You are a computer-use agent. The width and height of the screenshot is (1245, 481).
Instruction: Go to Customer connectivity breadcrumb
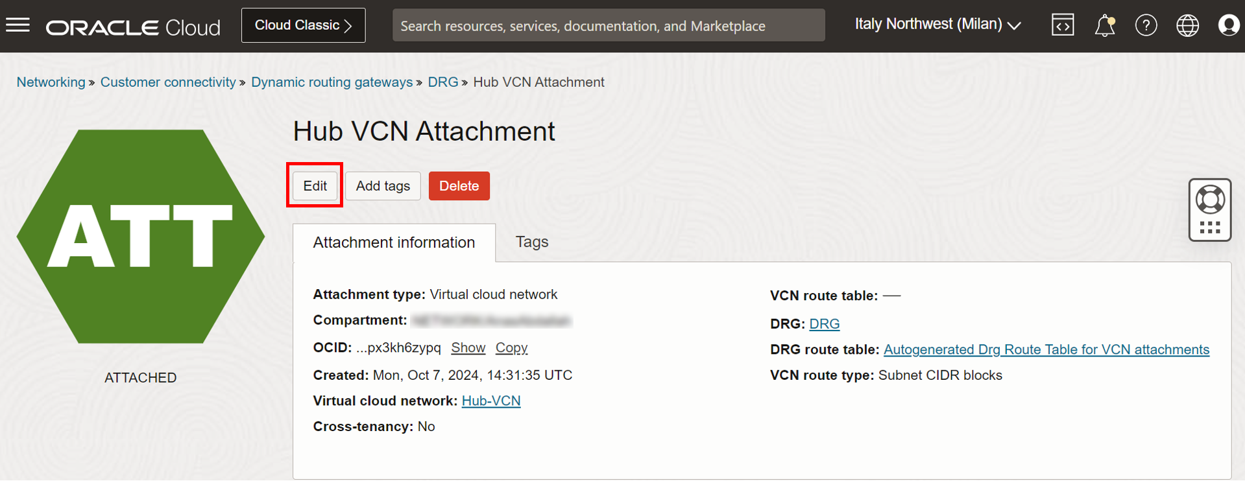[x=168, y=82]
